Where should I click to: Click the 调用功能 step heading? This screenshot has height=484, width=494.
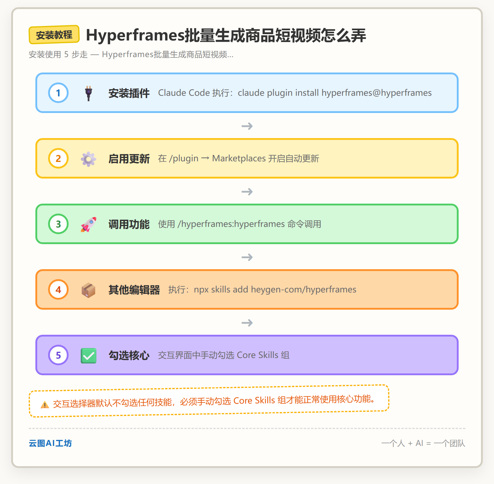click(129, 224)
